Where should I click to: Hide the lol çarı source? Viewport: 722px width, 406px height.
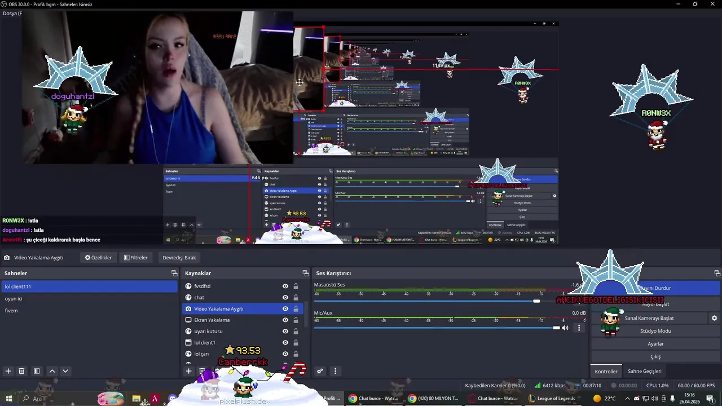285,354
